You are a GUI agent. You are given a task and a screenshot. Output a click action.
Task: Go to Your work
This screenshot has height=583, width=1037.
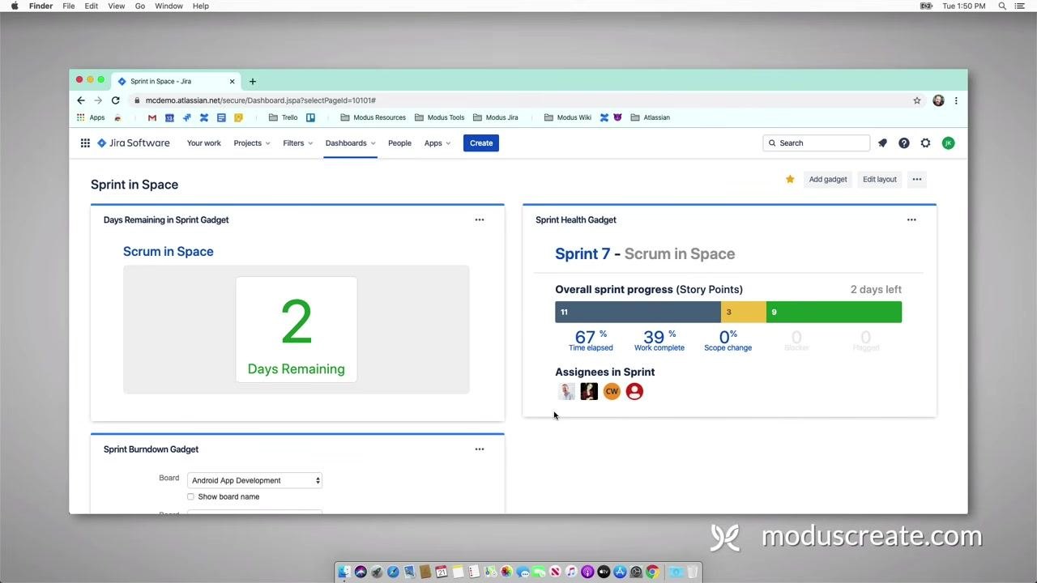pos(204,143)
